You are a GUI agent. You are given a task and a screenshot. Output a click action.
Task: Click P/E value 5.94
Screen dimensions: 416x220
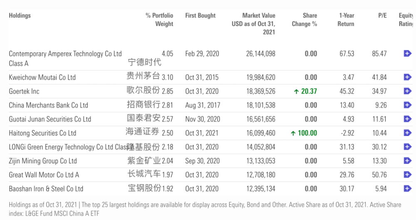[x=381, y=189]
